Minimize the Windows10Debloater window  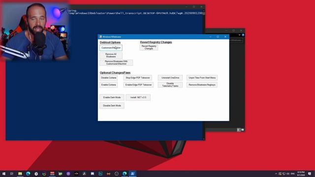[x=210, y=37]
